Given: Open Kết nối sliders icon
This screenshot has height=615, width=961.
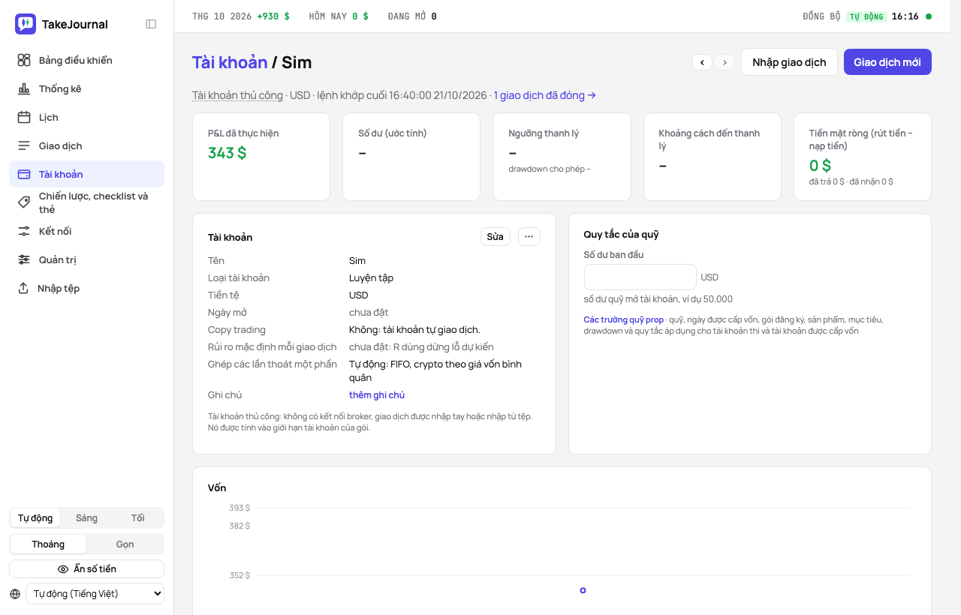Looking at the screenshot, I should (x=24, y=231).
